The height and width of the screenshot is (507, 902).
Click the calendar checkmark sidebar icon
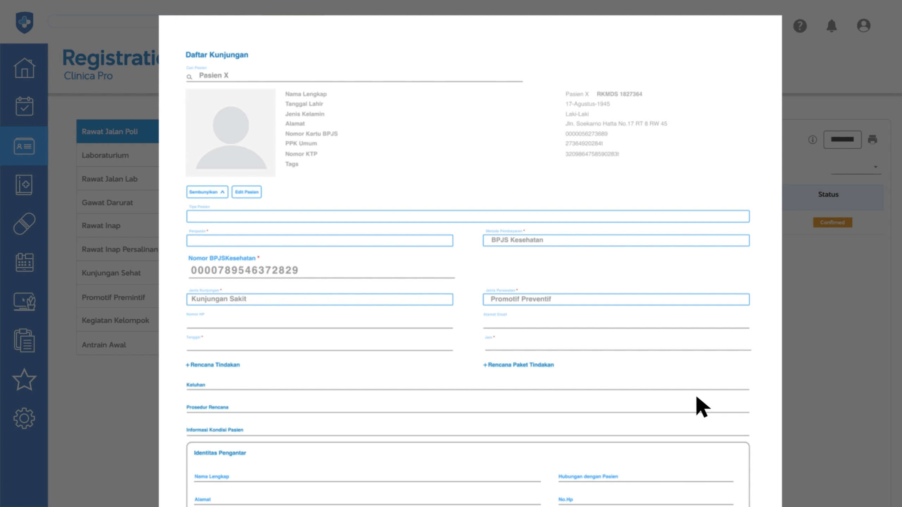coord(24,106)
